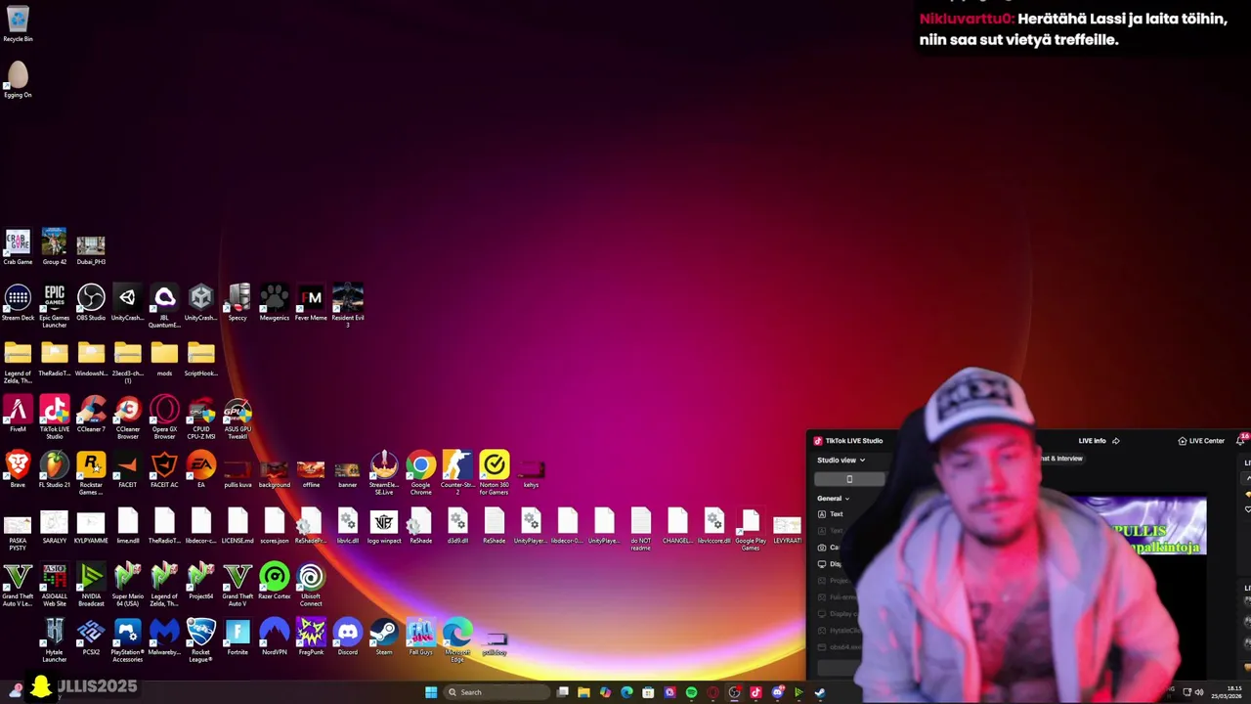The image size is (1251, 704).
Task: Launch CCleaner 7 shortcut
Action: click(x=91, y=414)
